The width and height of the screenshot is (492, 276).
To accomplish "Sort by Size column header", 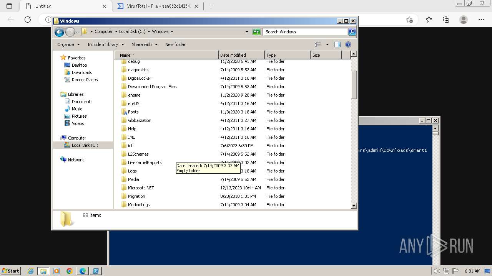I will coord(326,55).
